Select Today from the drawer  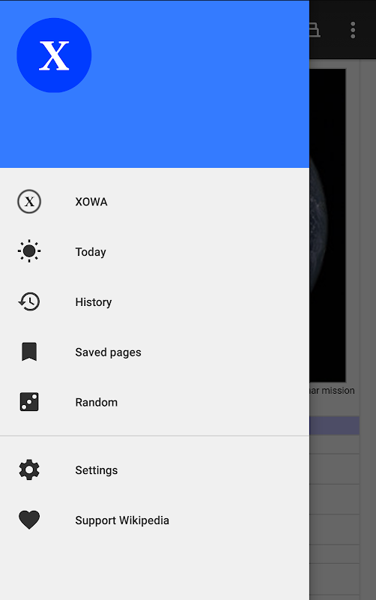tap(154, 251)
